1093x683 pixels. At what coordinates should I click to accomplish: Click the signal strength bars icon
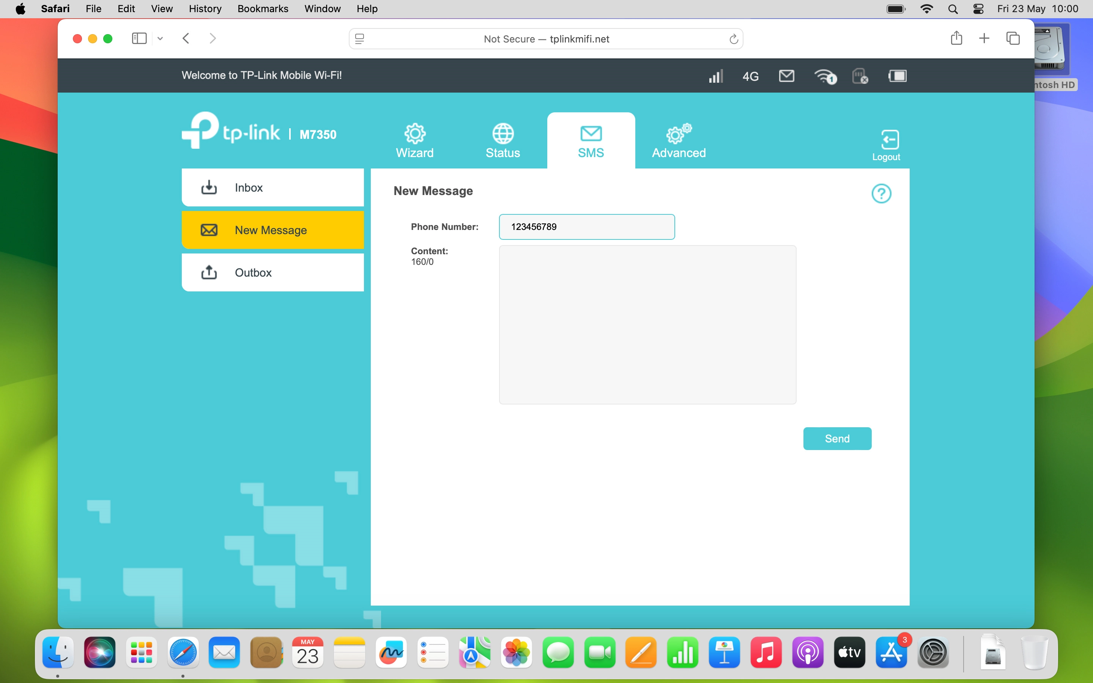click(716, 76)
